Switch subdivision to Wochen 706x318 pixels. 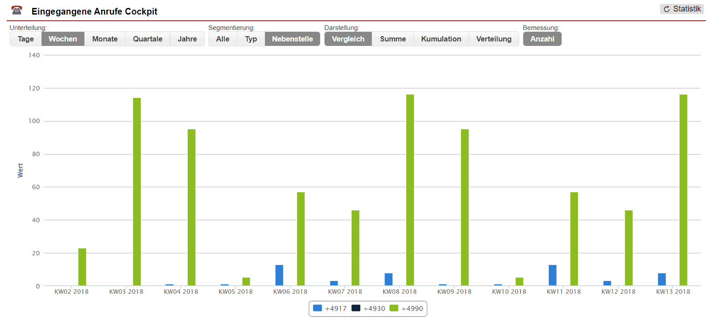(x=63, y=39)
